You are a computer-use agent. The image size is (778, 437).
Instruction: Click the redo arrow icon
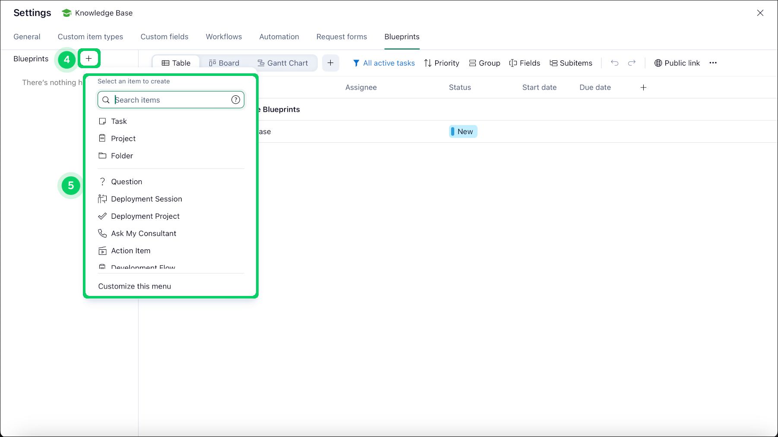632,63
